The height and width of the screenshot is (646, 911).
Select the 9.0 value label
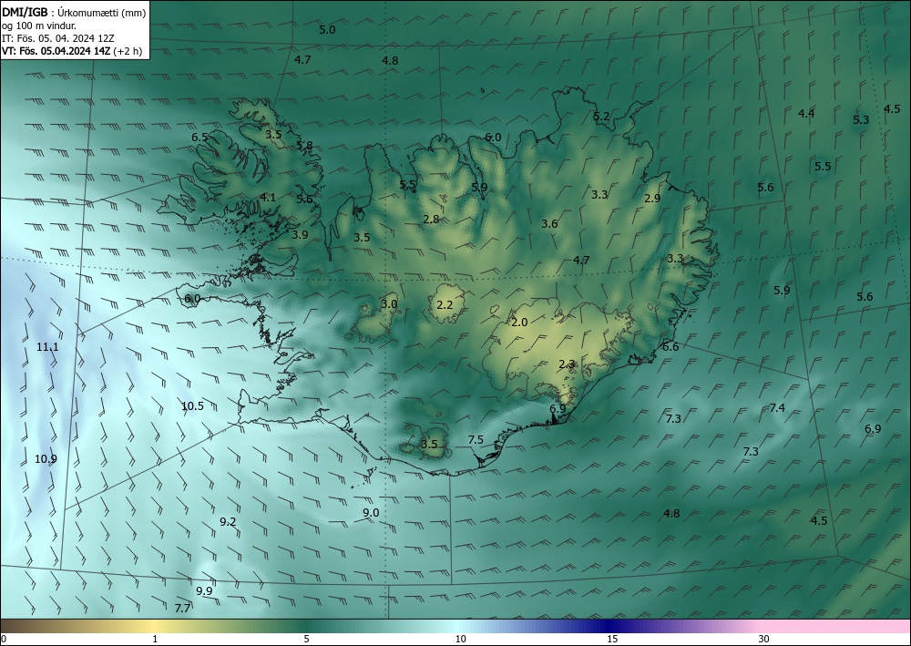[x=371, y=512]
